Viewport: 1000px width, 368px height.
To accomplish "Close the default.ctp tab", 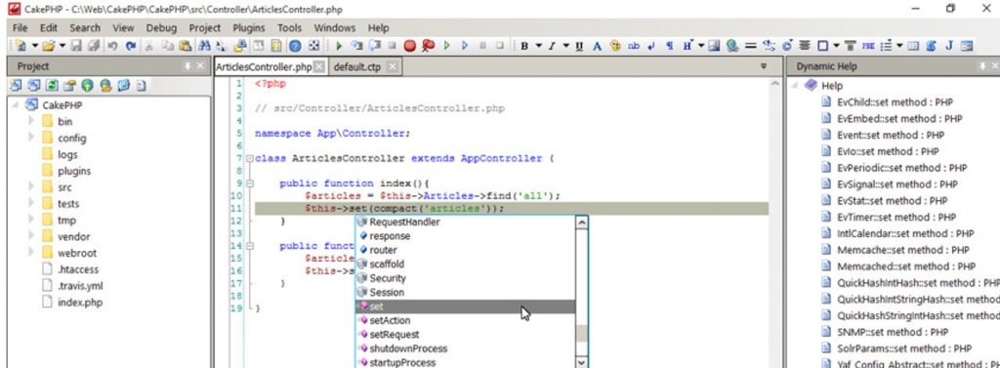I will (393, 66).
